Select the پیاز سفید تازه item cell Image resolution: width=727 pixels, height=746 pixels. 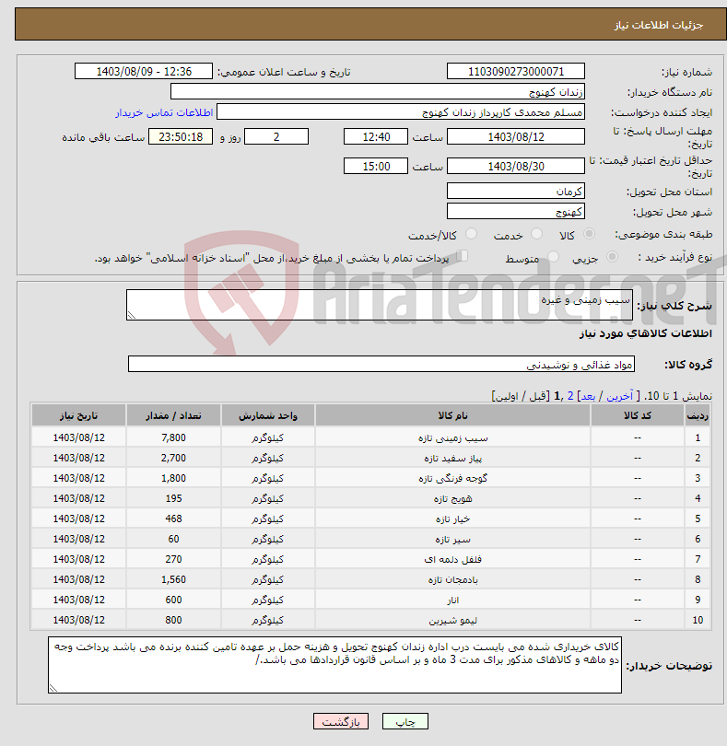pyautogui.click(x=452, y=458)
